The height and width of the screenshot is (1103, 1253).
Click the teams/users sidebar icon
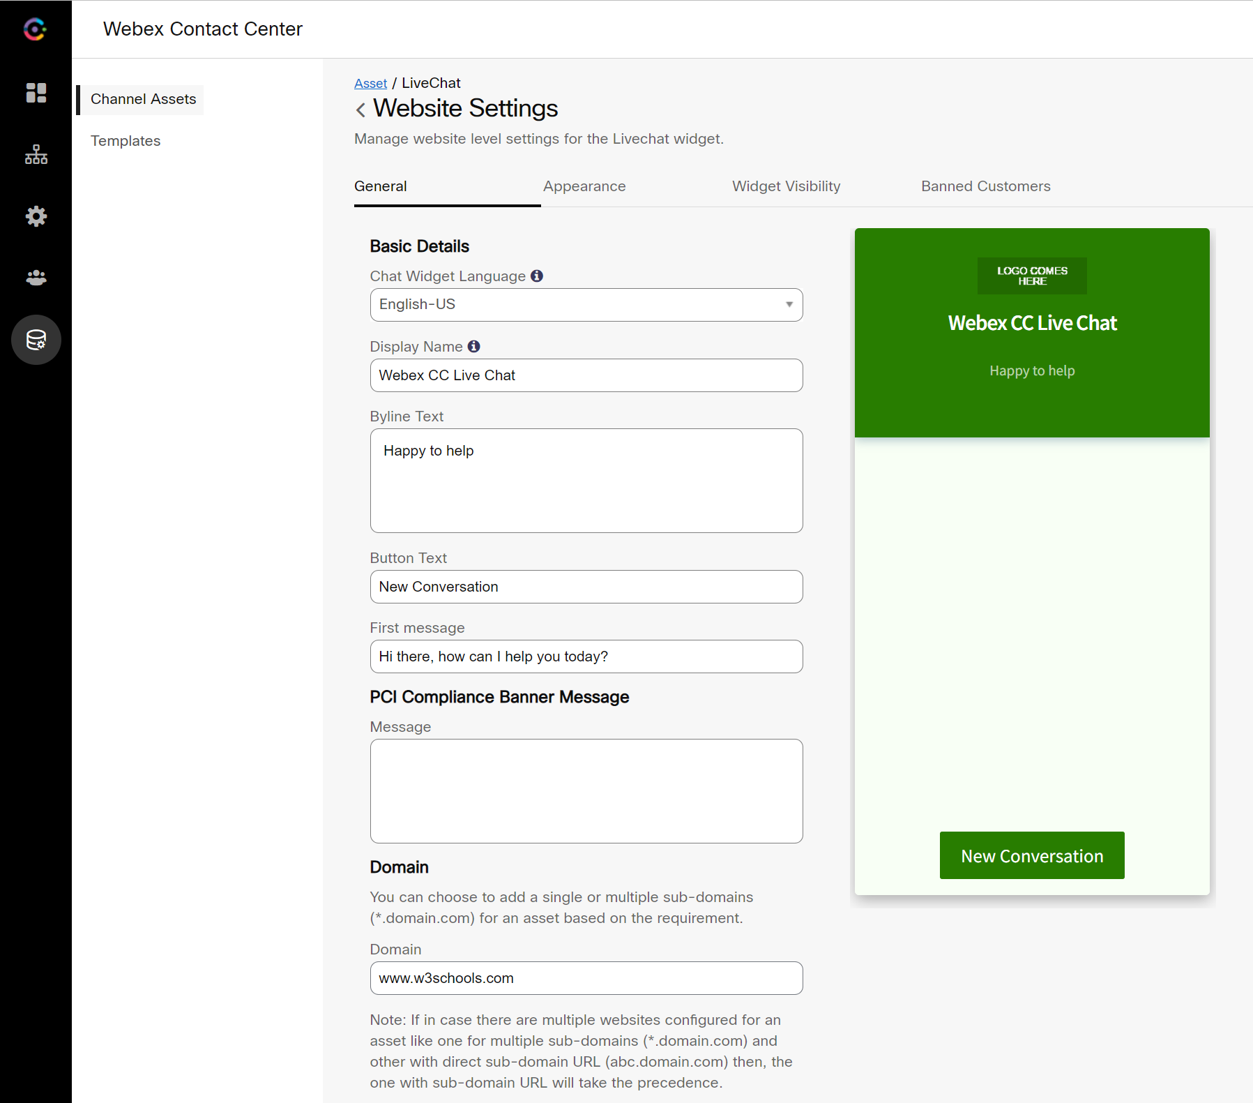pos(36,278)
